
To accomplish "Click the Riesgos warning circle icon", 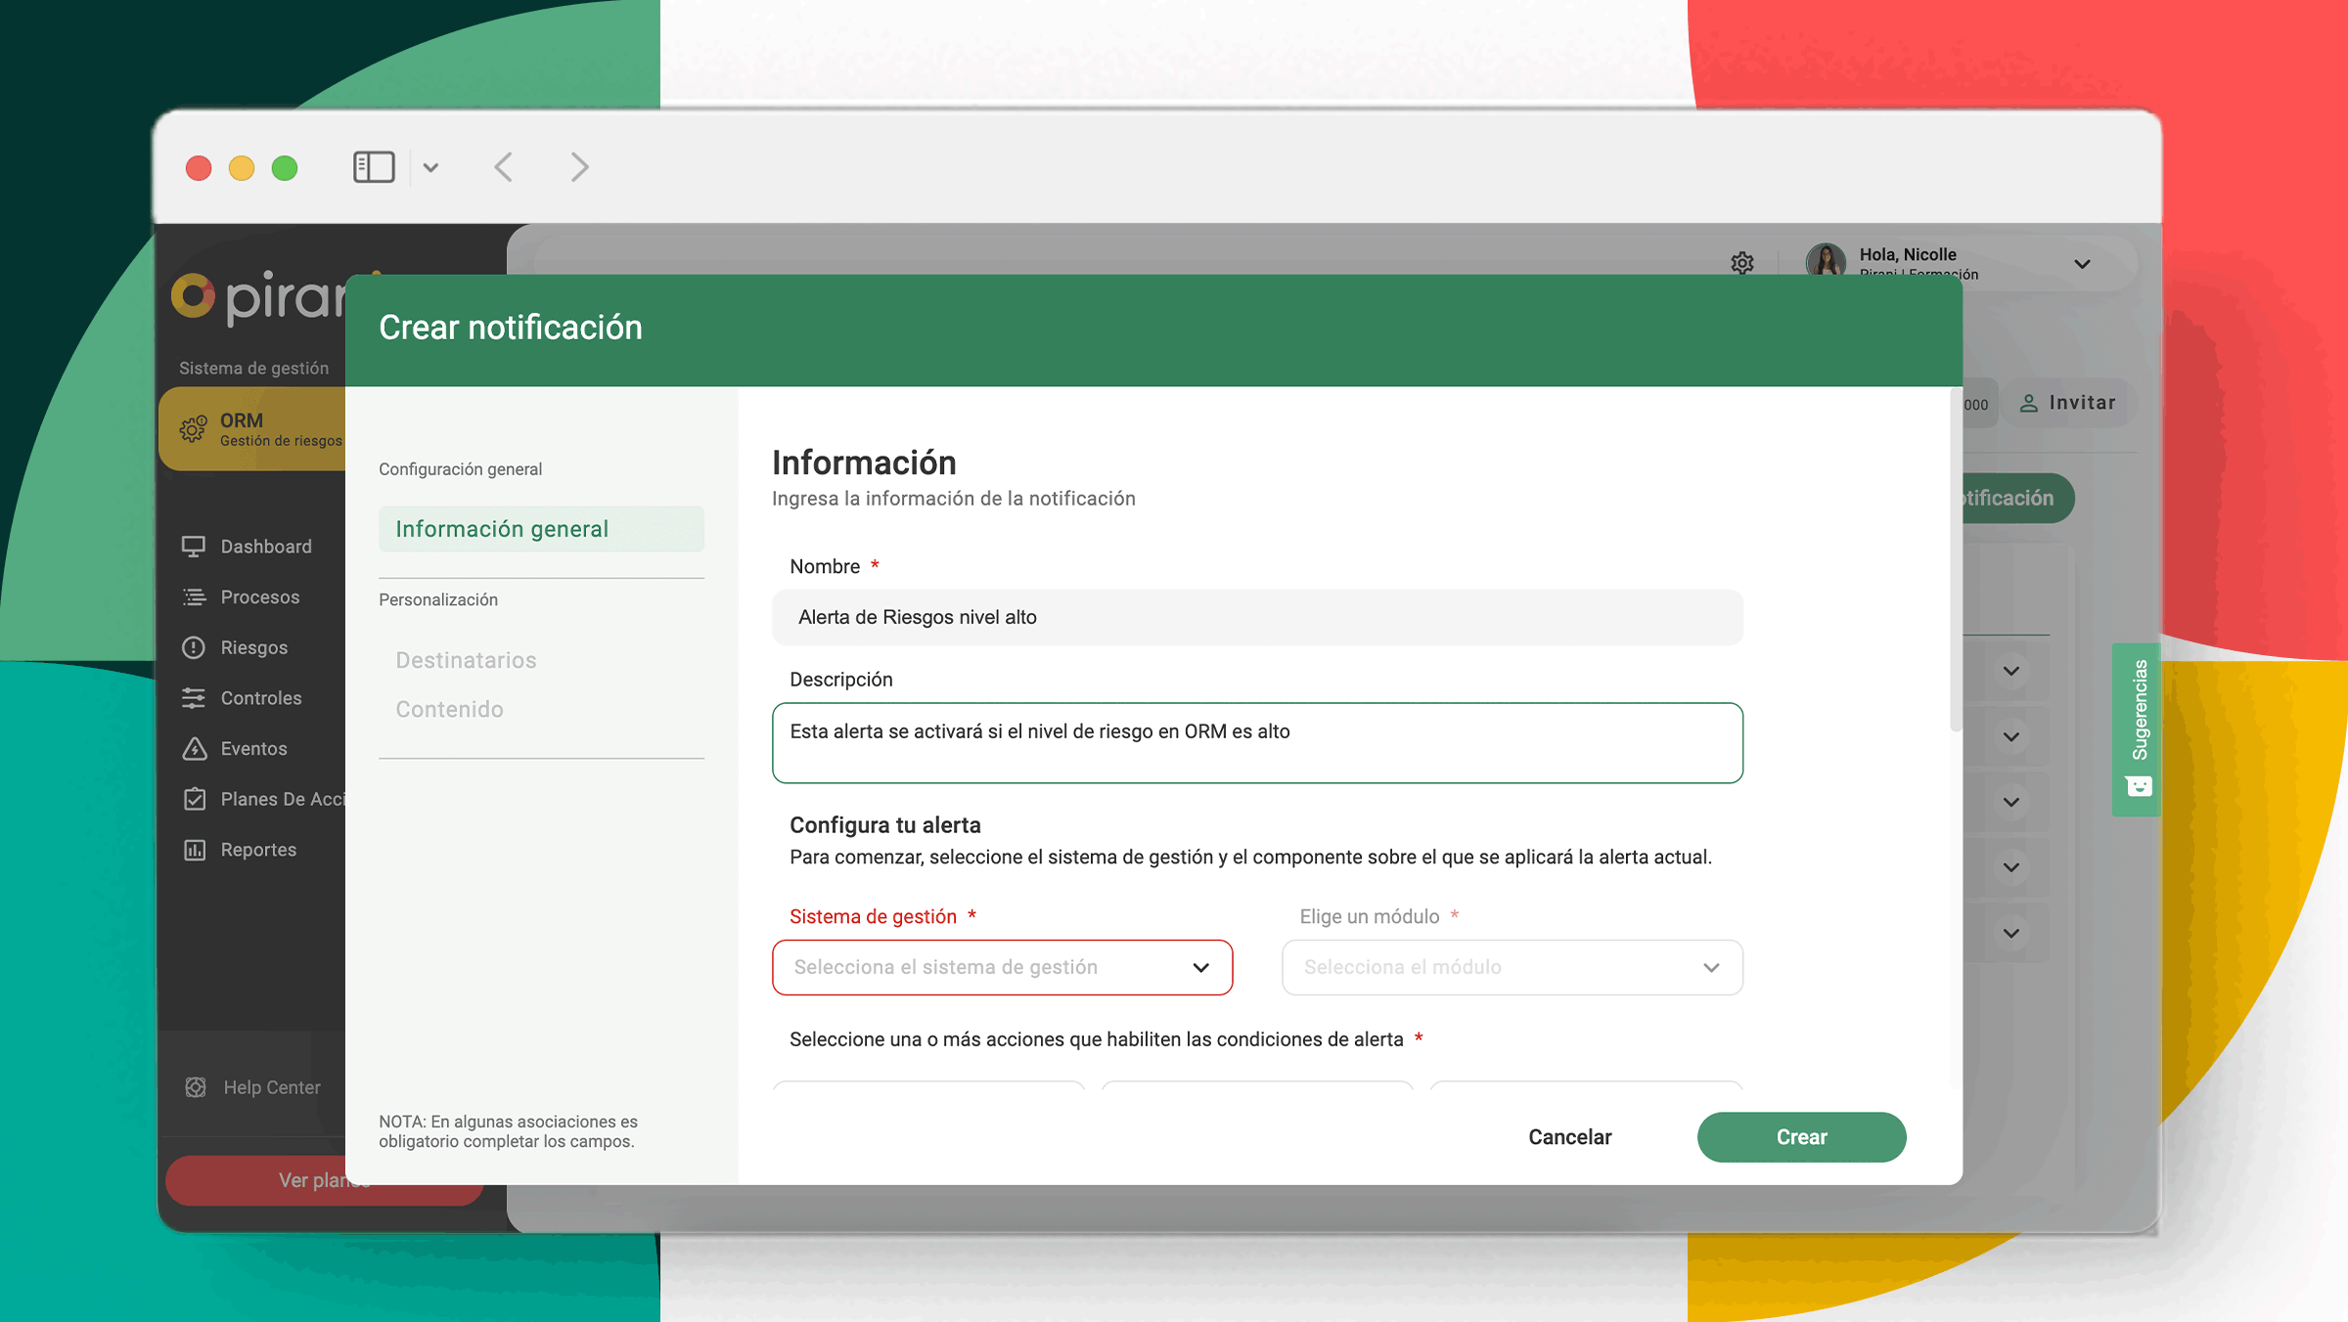I will (194, 647).
